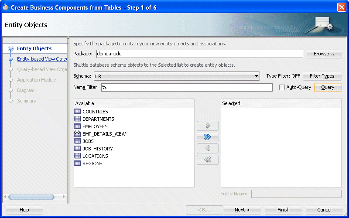Viewport: 349px width, 218px height.
Task: Open the Schema dropdown showing HR
Action: click(x=177, y=76)
